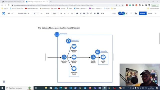Image resolution: width=160 pixels, height=90 pixels.
Task: Publish the page
Action: click(x=142, y=13)
